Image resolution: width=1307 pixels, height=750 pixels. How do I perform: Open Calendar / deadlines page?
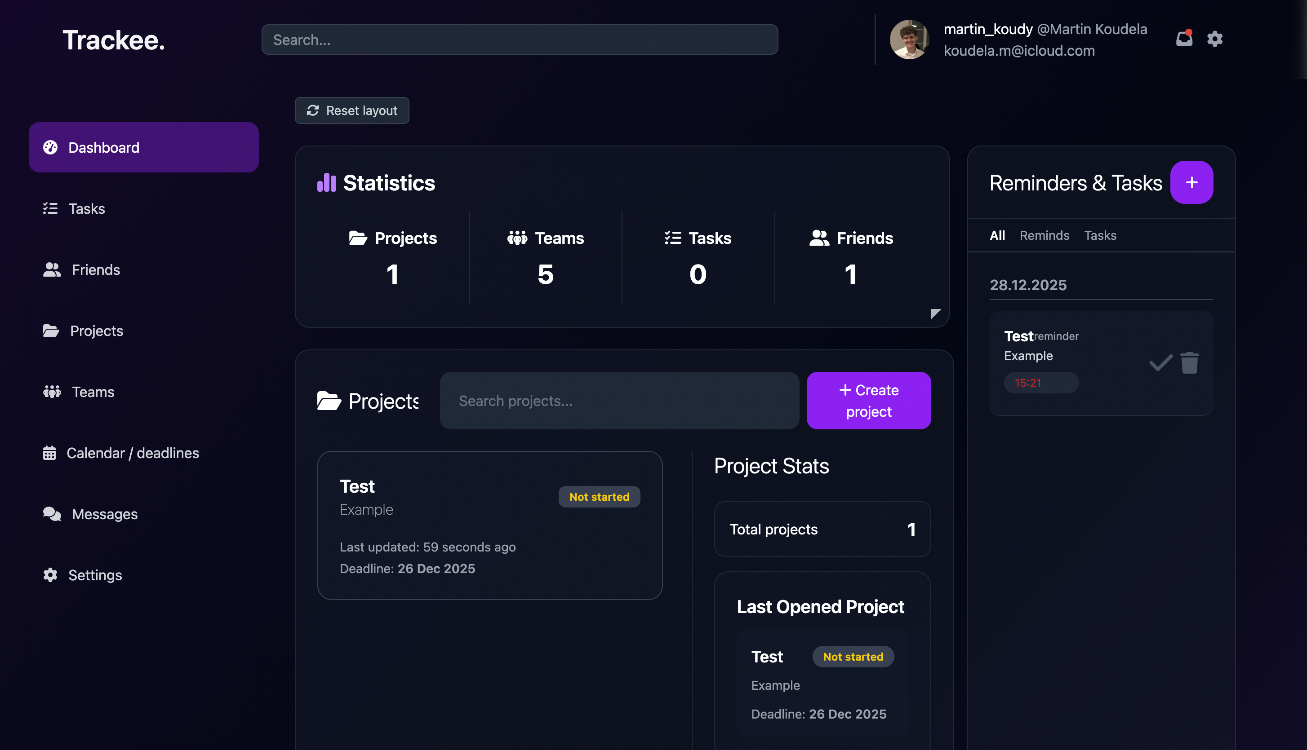(x=133, y=453)
